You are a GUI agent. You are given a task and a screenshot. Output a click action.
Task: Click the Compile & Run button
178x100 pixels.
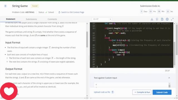142,92
